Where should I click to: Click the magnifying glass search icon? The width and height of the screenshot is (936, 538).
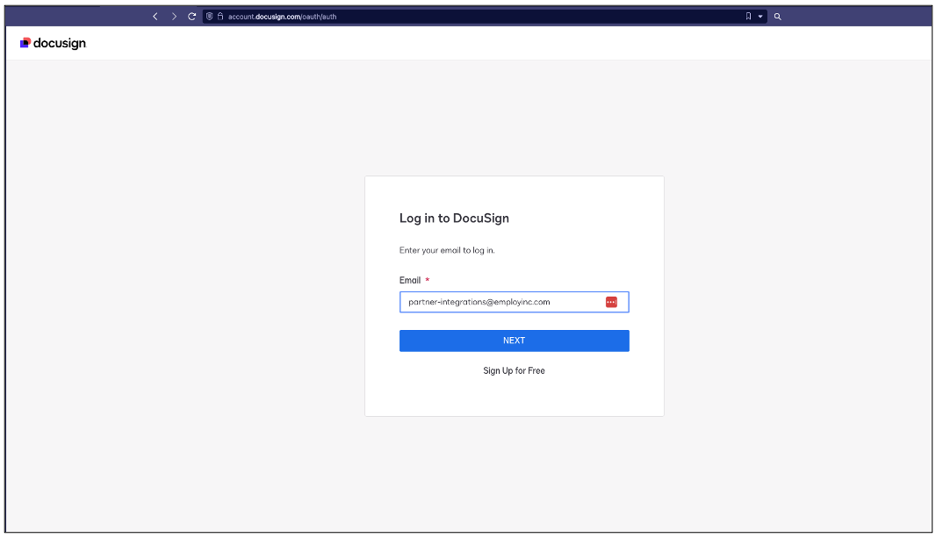coord(778,17)
